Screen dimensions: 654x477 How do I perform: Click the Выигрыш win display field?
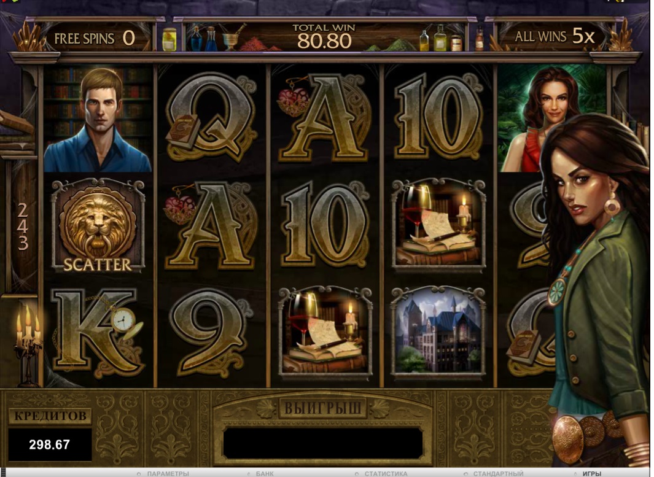[x=323, y=443]
